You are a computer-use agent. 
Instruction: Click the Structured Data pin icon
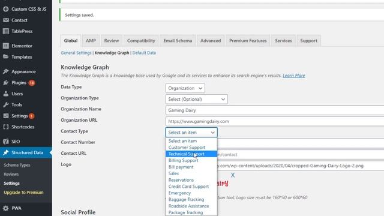6,152
